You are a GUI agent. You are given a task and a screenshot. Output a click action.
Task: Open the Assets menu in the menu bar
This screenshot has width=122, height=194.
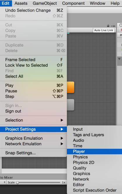(x=21, y=3)
